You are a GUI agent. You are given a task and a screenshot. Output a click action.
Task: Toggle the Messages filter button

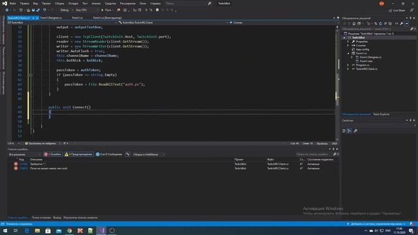pos(109,154)
